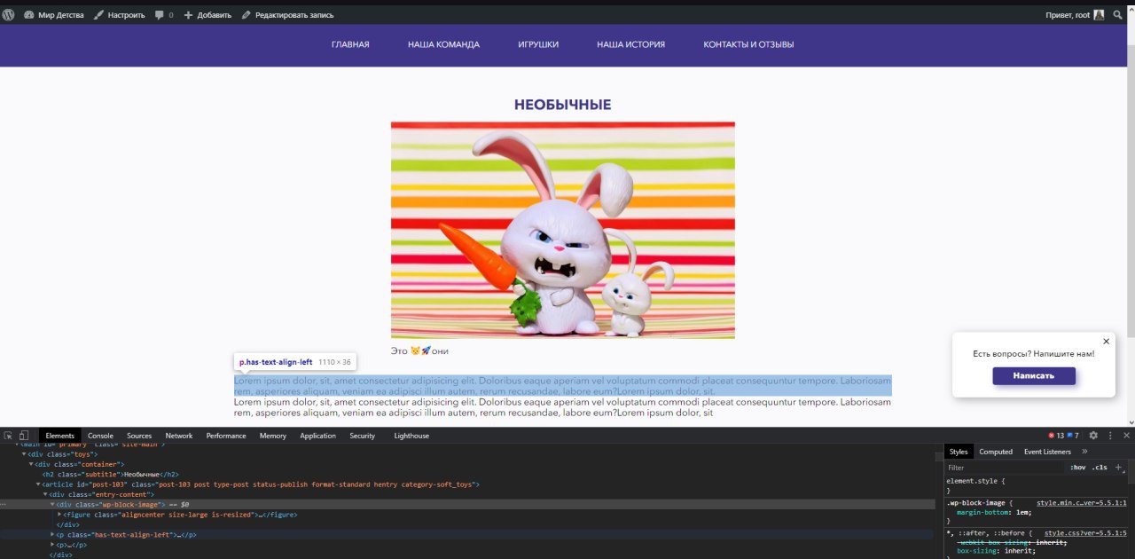Click the root user avatar image
The width and height of the screenshot is (1135, 559).
[1099, 15]
